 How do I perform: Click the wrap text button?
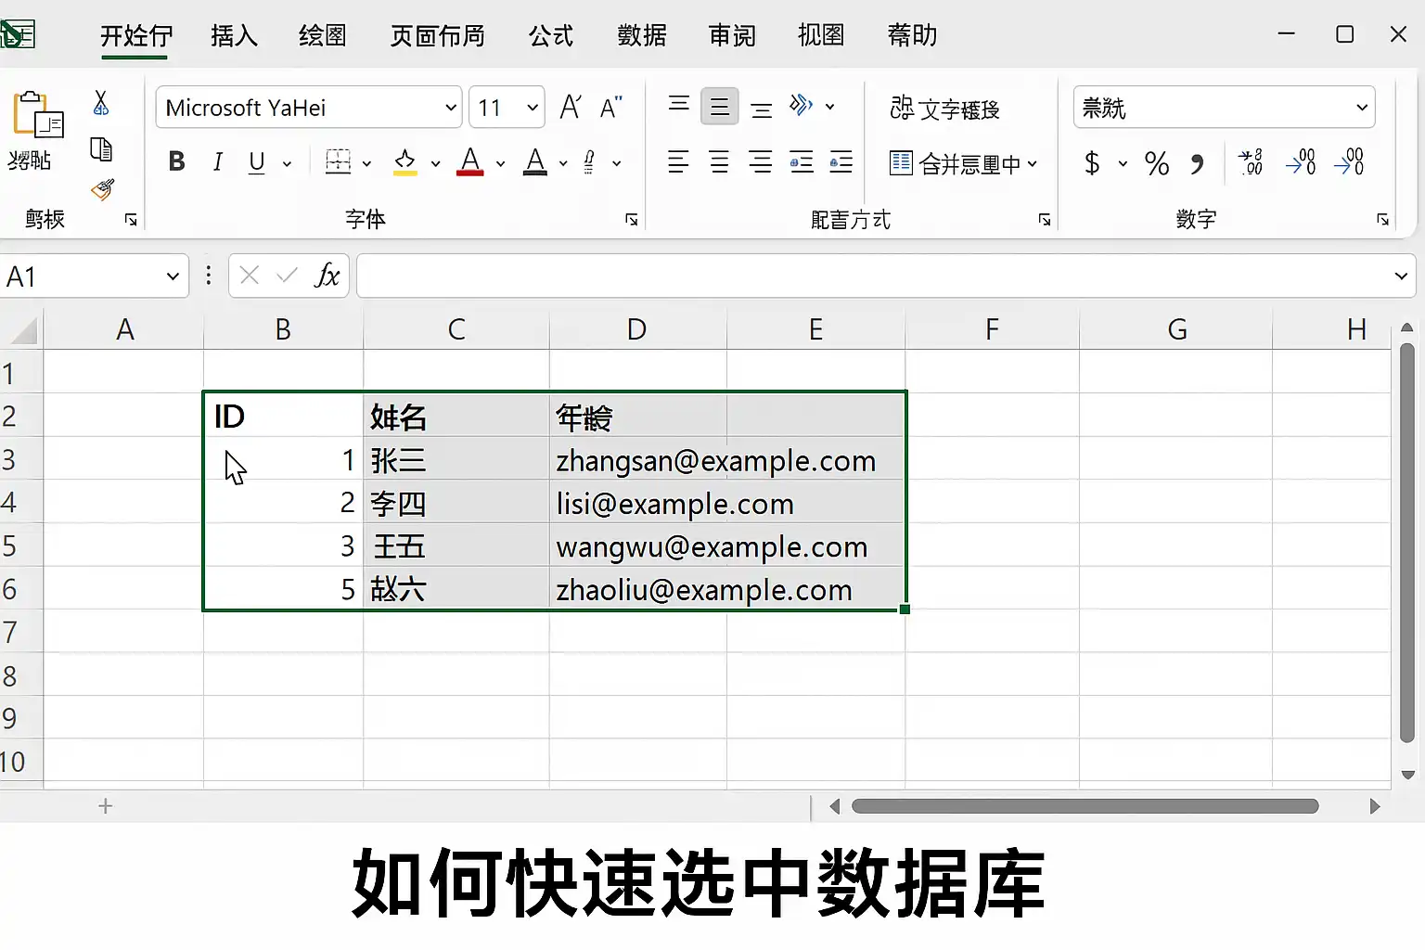944,109
